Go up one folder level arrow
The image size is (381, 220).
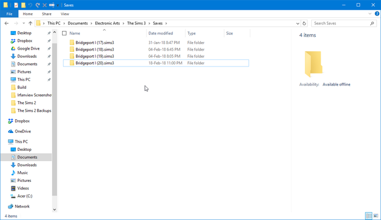coord(30,23)
